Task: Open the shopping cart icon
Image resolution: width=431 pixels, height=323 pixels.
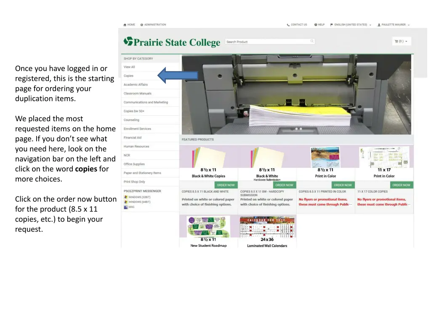Action: pos(396,42)
